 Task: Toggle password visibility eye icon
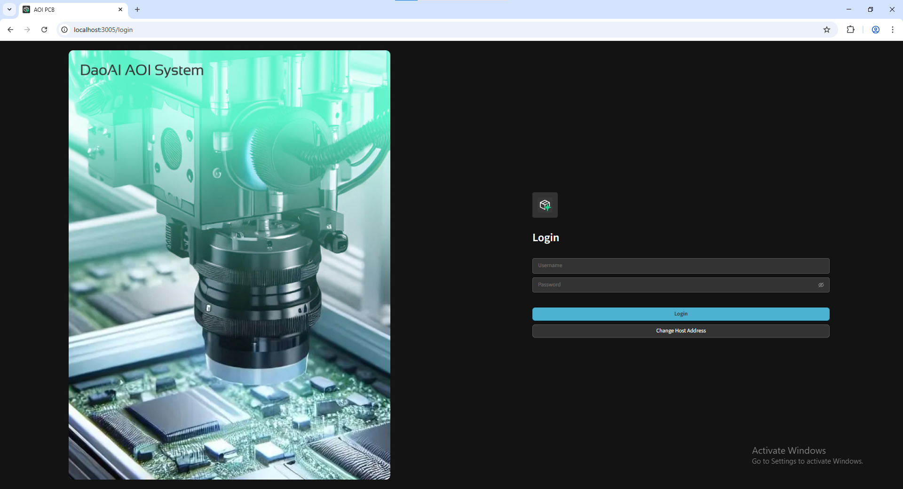click(x=821, y=285)
